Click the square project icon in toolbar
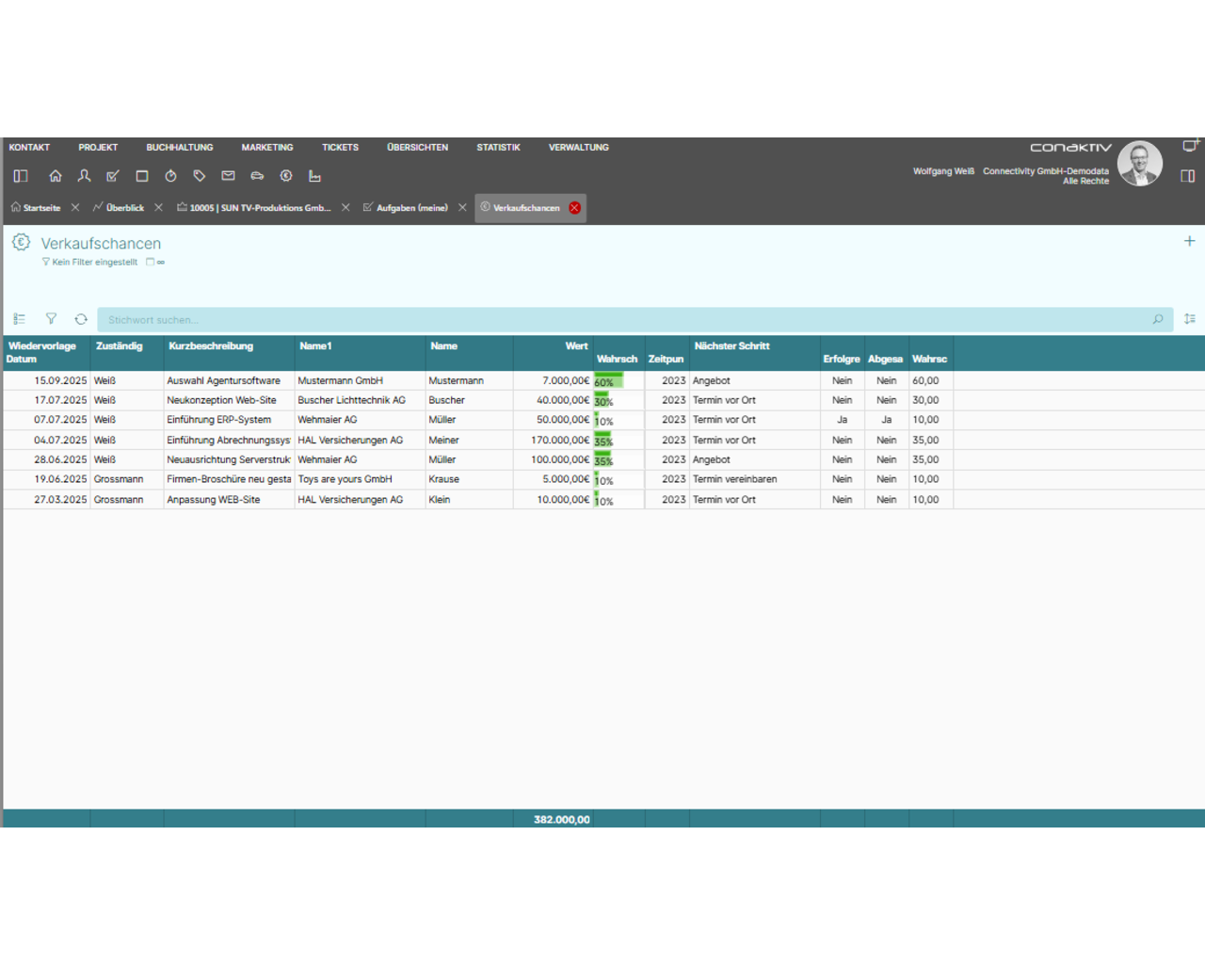The width and height of the screenshot is (1205, 964). 142,176
